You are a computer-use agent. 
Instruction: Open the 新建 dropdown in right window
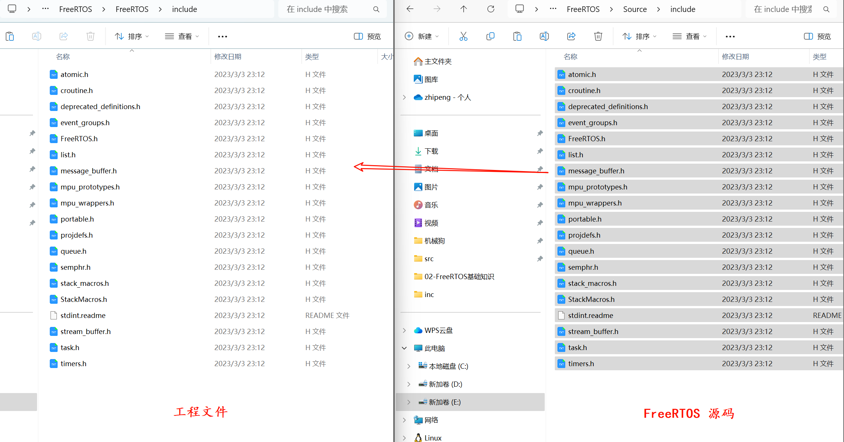click(422, 36)
